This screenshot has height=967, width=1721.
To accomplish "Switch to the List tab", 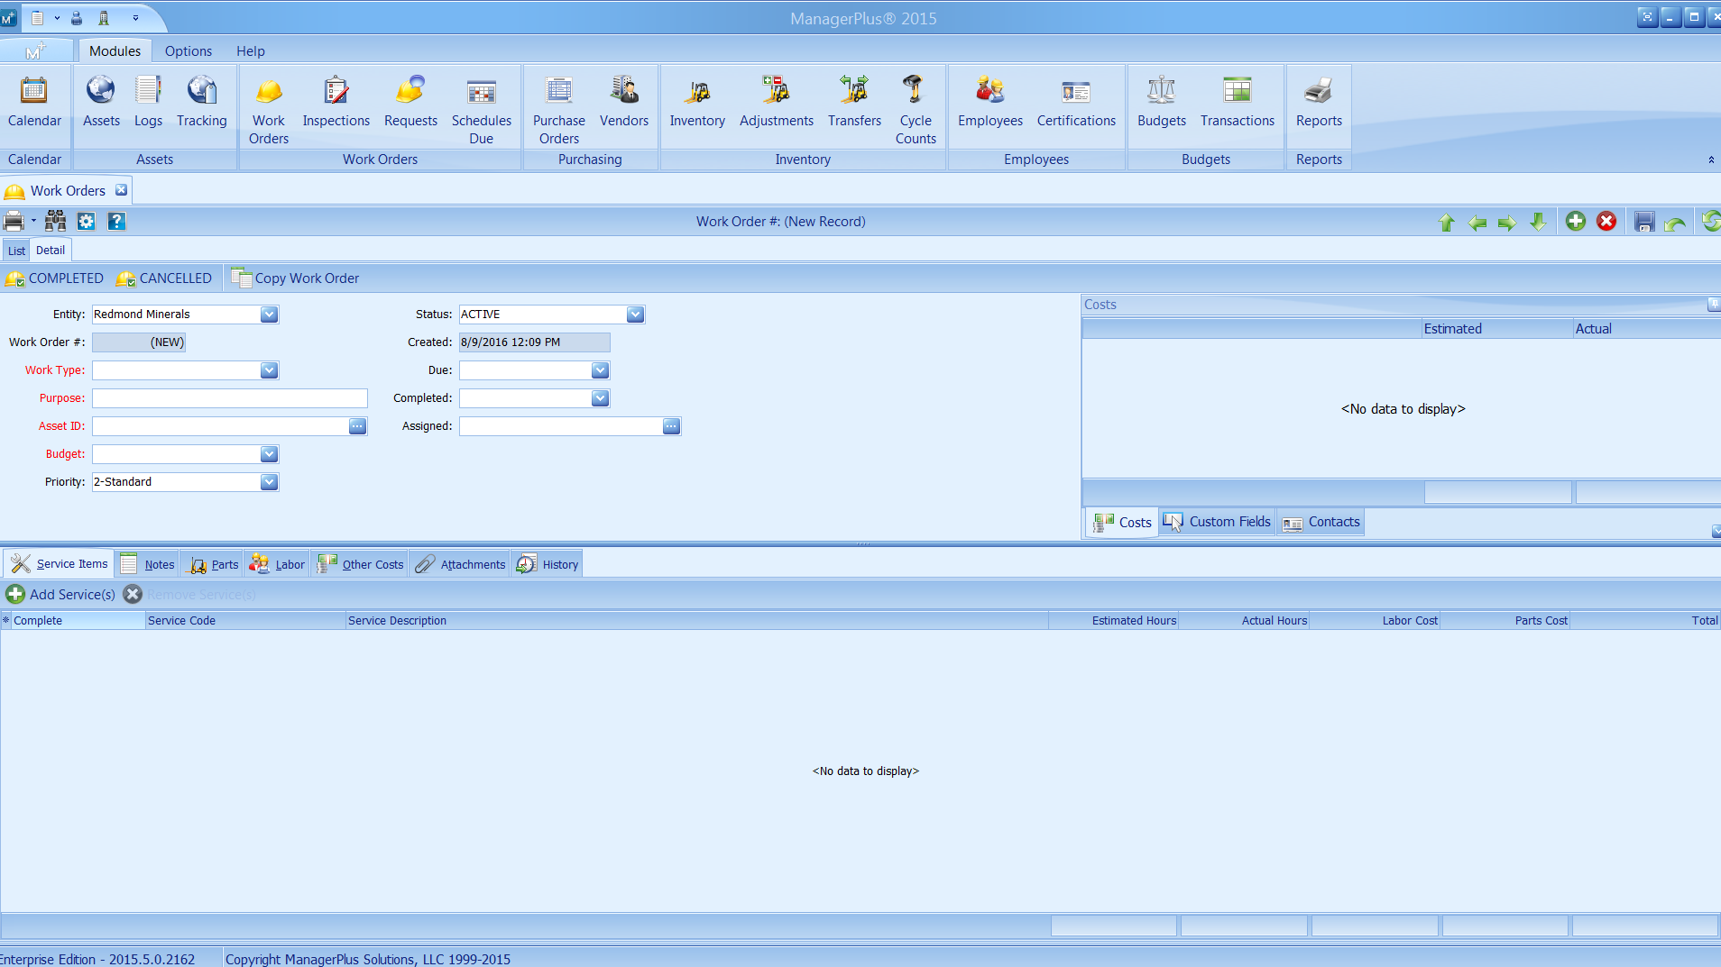I will pyautogui.click(x=16, y=251).
